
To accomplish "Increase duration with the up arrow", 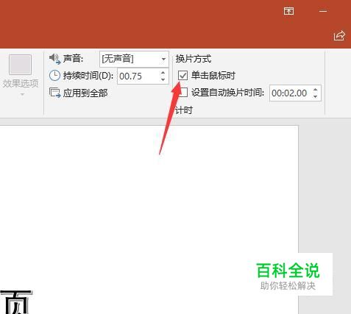I will pyautogui.click(x=163, y=73).
